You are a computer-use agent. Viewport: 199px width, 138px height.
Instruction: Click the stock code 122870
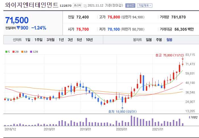click(65, 6)
